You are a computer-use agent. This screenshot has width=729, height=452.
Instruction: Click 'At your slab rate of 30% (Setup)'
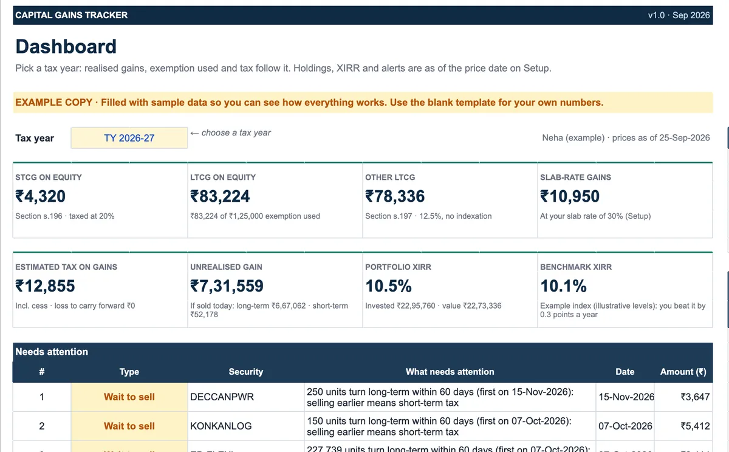595,216
